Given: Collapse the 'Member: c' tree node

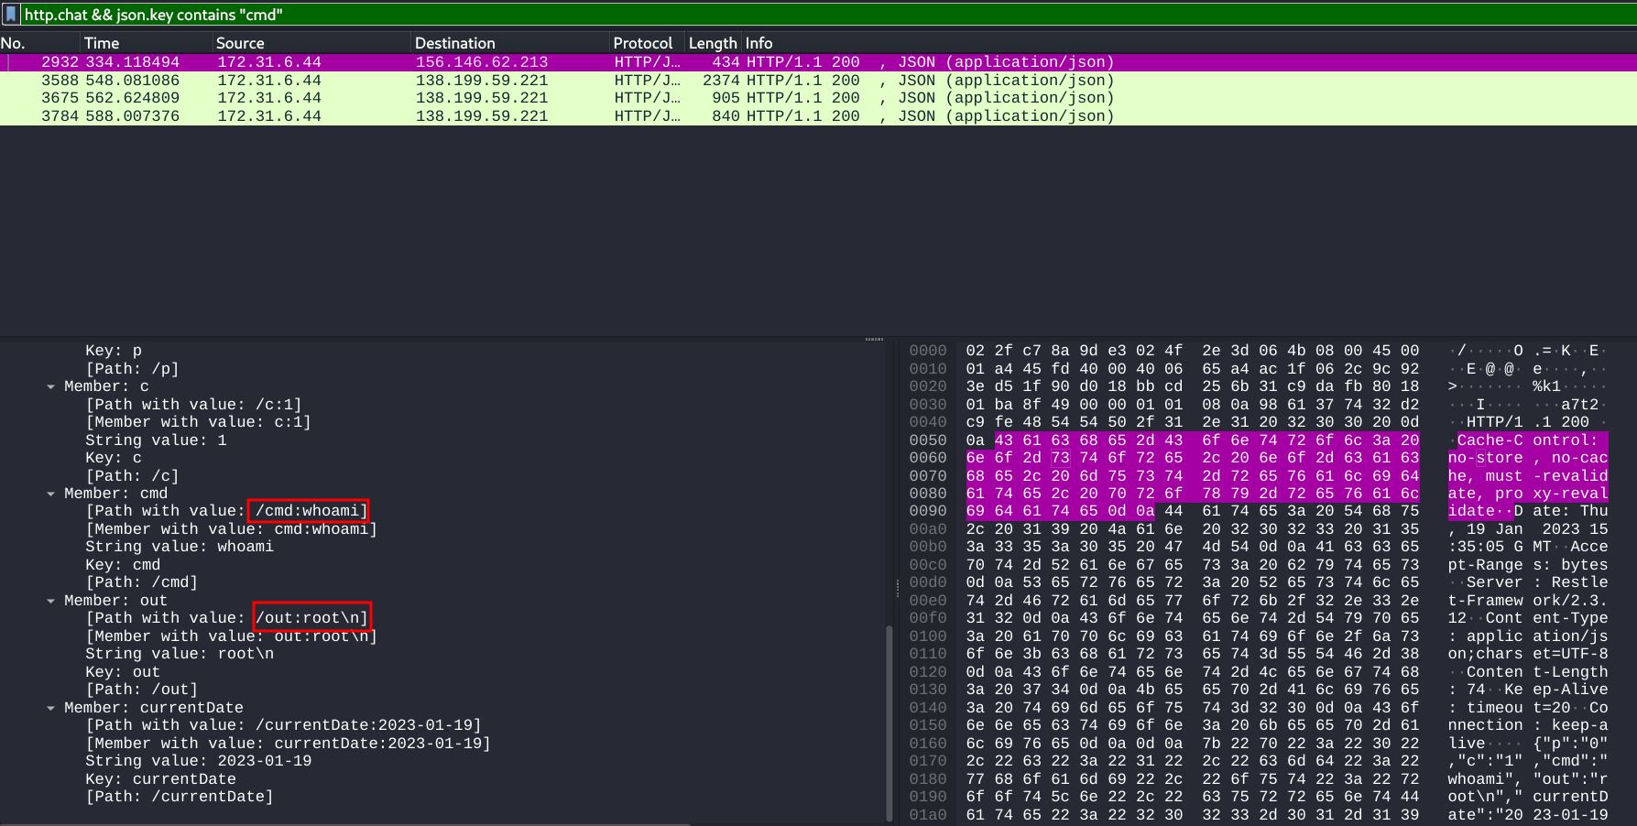Looking at the screenshot, I should pyautogui.click(x=51, y=386).
